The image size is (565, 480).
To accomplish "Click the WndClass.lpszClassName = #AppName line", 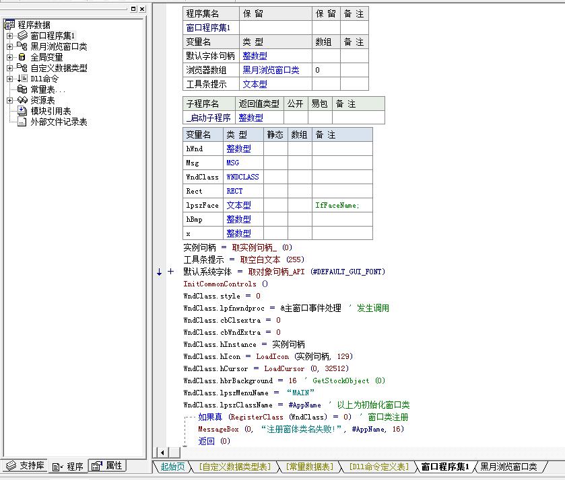I will coord(296,405).
